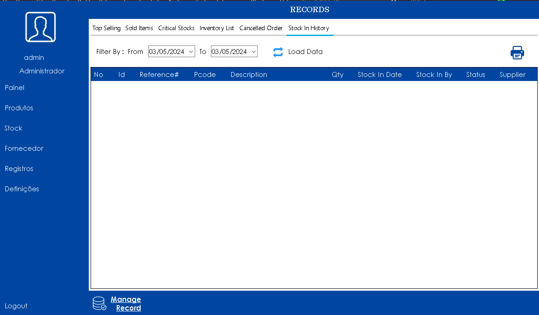
Task: Open the Cancelled Order tab
Action: click(x=261, y=28)
